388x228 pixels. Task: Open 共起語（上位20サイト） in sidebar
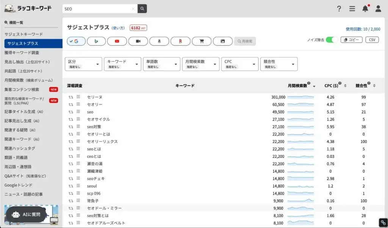[x=23, y=71]
